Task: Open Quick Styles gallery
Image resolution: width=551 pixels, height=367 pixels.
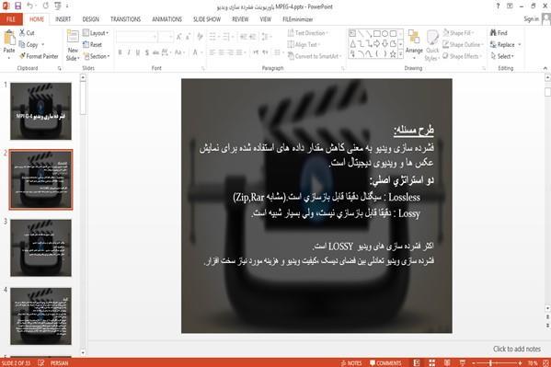Action: click(x=431, y=45)
